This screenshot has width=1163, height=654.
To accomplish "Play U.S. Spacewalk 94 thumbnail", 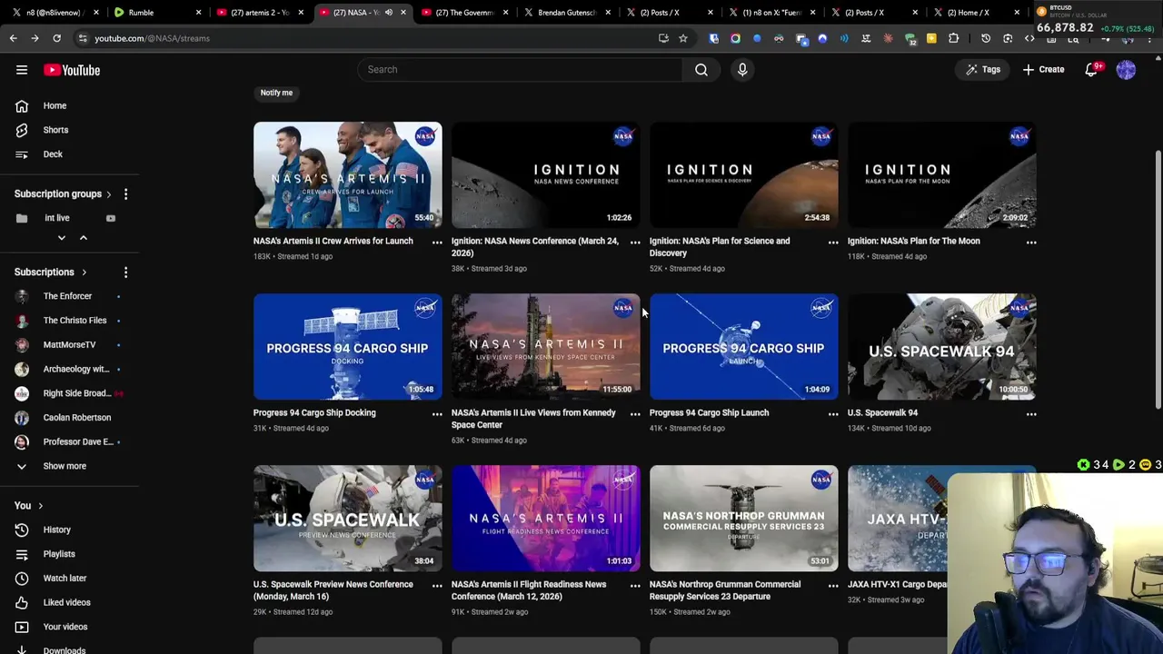I will click(942, 346).
